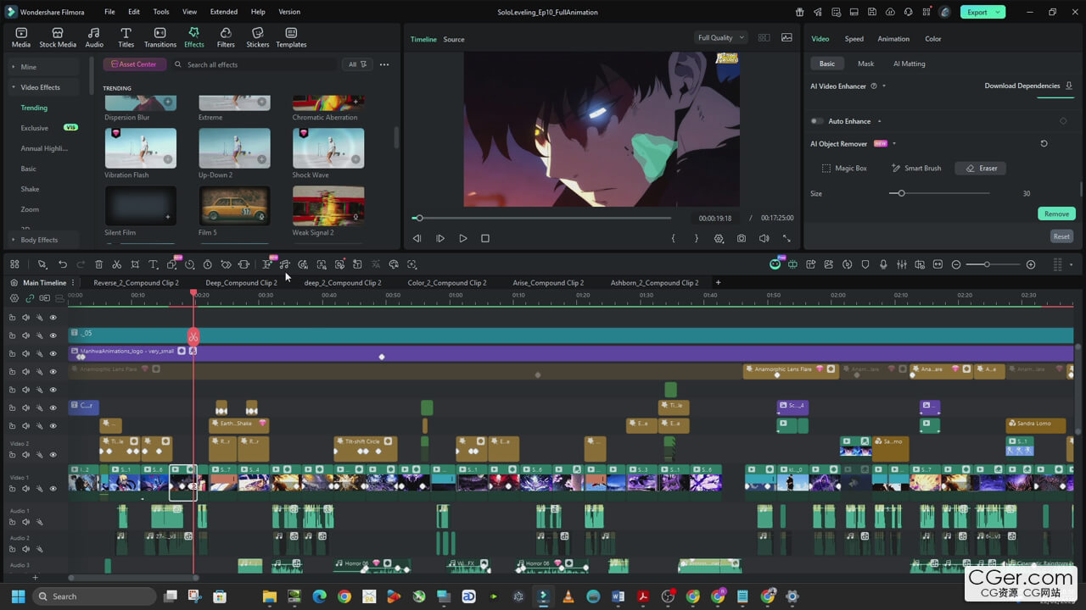Open the Full Quality preview dropdown
Image resolution: width=1086 pixels, height=610 pixels.
(720, 38)
